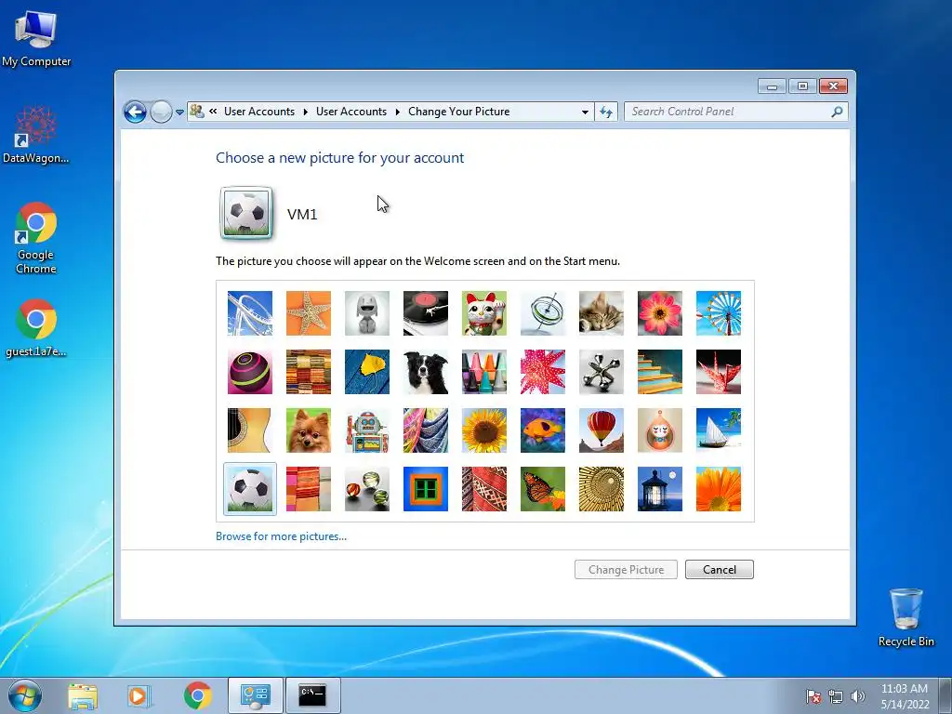Open the volume speaker icon
Screen dimensions: 952x714
click(858, 696)
